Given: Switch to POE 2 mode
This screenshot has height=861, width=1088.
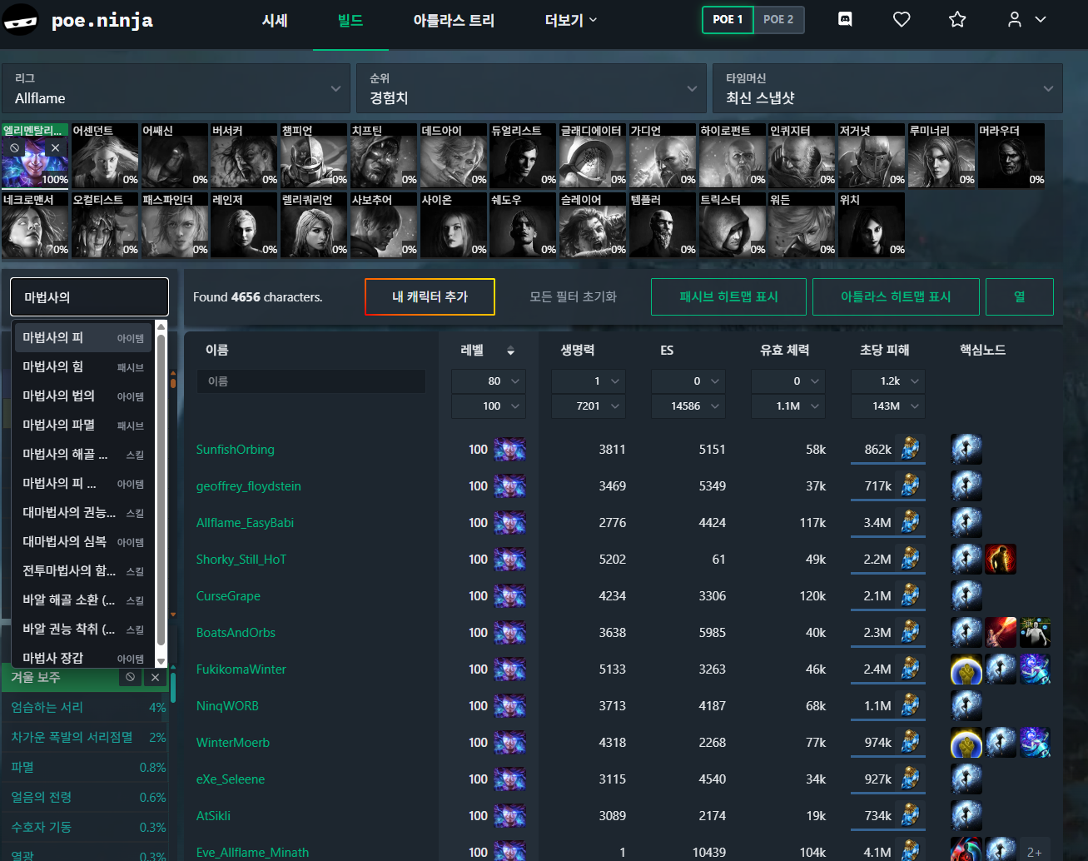Looking at the screenshot, I should click(x=778, y=19).
